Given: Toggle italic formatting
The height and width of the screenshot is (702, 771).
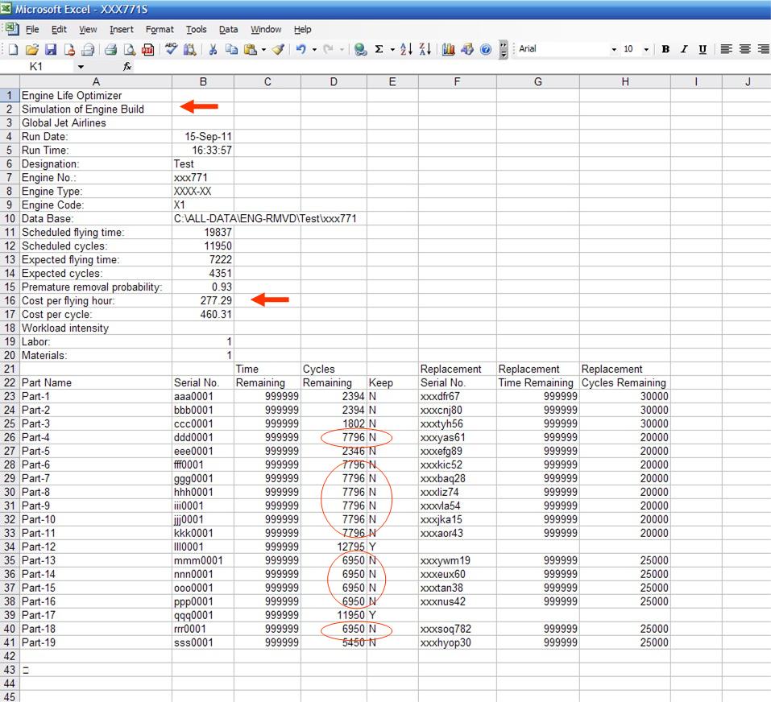Looking at the screenshot, I should pyautogui.click(x=684, y=50).
